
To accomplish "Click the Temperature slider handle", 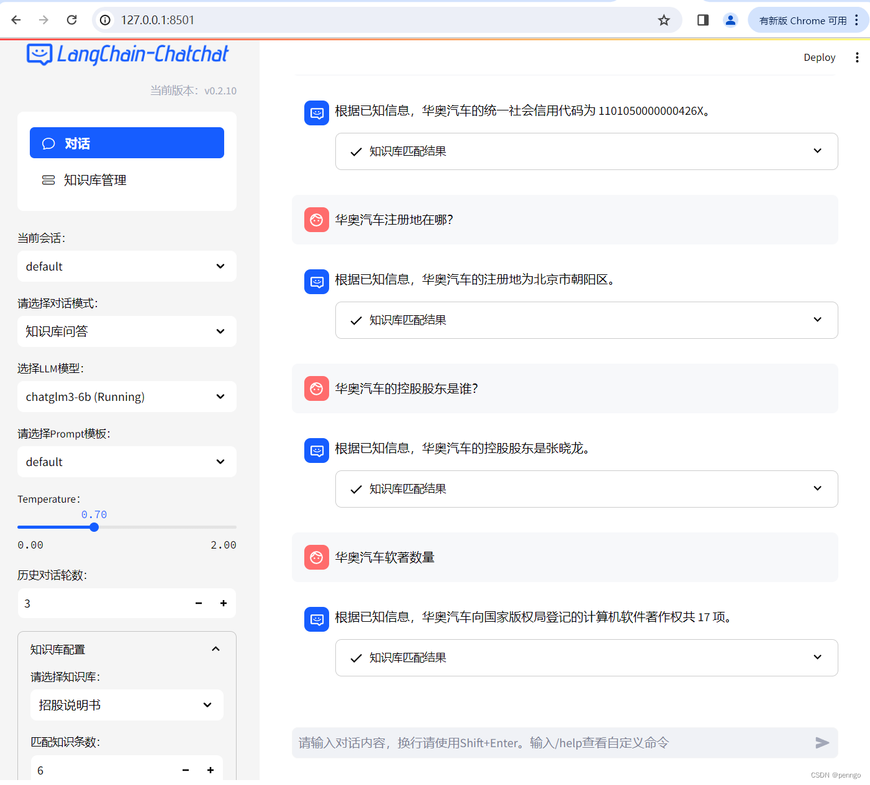I will coord(94,527).
